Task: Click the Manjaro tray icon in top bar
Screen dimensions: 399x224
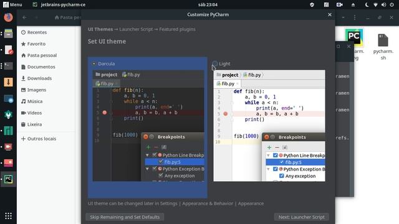Action: click(326, 4)
